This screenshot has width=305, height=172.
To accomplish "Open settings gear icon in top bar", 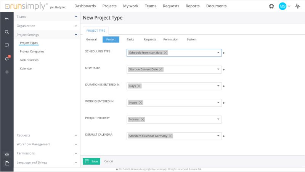I will 271,6.
